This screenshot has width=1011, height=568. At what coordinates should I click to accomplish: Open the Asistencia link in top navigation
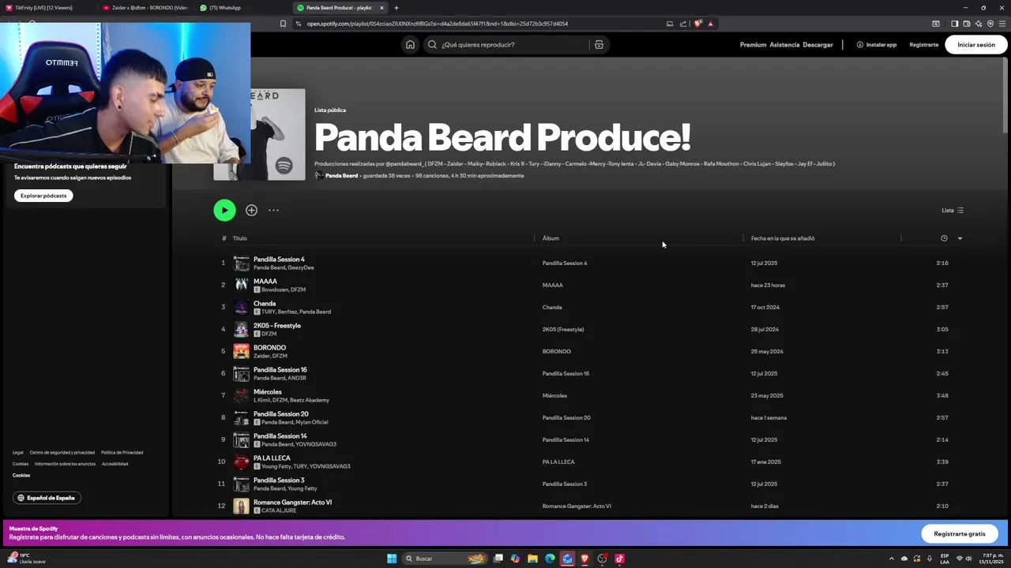coord(784,45)
